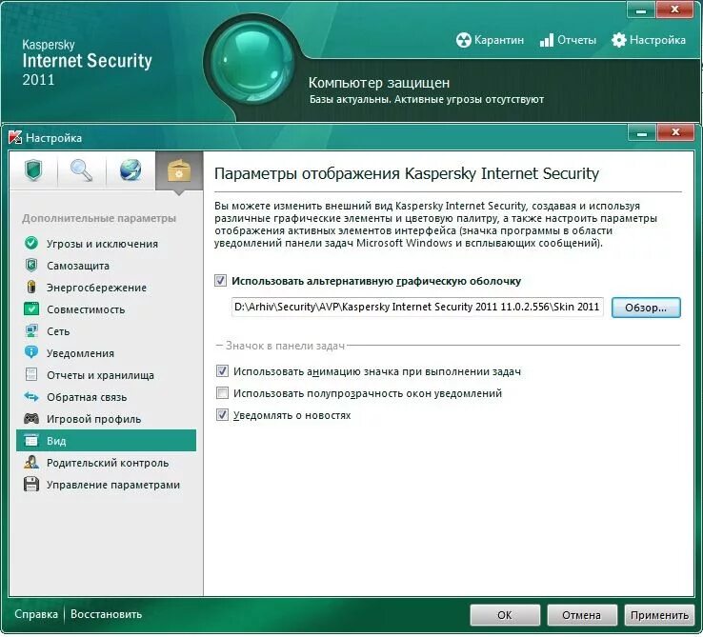Click the Управление параметрами floppy icon
The width and height of the screenshot is (703, 637).
pyautogui.click(x=30, y=484)
